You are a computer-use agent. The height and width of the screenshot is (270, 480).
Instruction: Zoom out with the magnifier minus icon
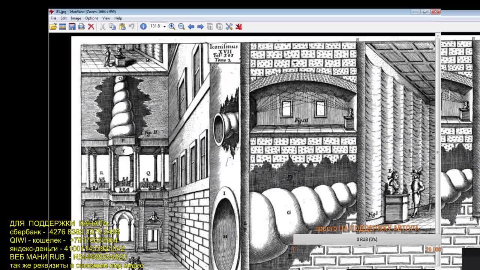pos(181,27)
